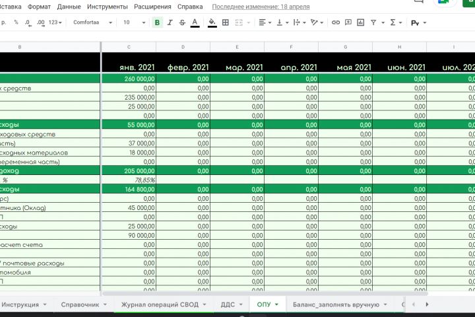This screenshot has height=317, width=475.
Task: Switch to the Журнал операций СВОД tab
Action: [x=160, y=304]
